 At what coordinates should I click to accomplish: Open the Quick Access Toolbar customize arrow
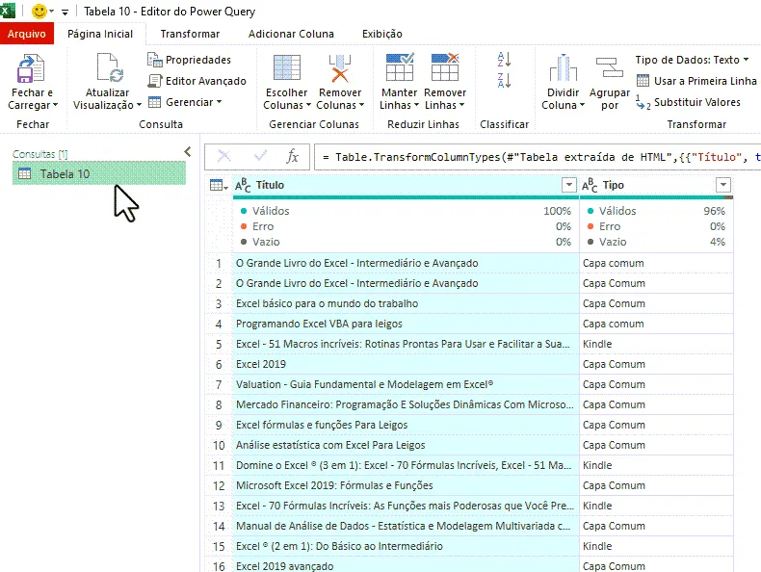[65, 13]
